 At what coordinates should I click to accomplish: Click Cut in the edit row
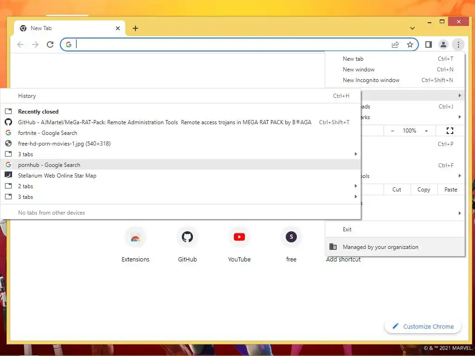pos(397,190)
